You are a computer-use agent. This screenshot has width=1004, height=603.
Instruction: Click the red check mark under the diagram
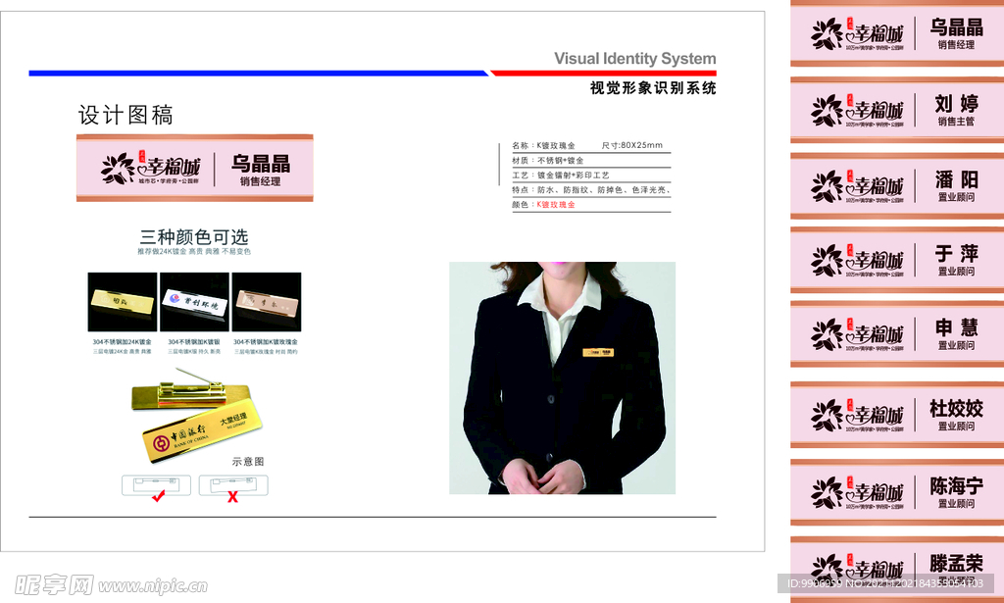(x=158, y=495)
